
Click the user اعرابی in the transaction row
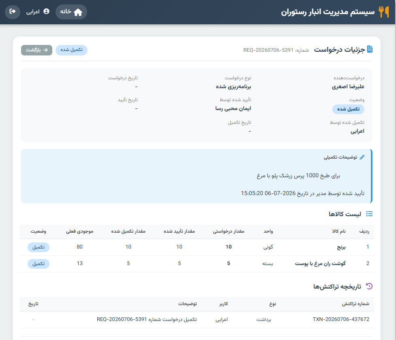point(222,320)
